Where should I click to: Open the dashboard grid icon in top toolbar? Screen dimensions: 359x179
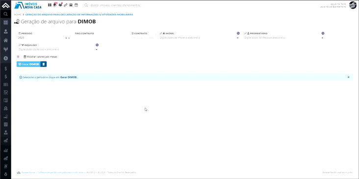(50, 5)
